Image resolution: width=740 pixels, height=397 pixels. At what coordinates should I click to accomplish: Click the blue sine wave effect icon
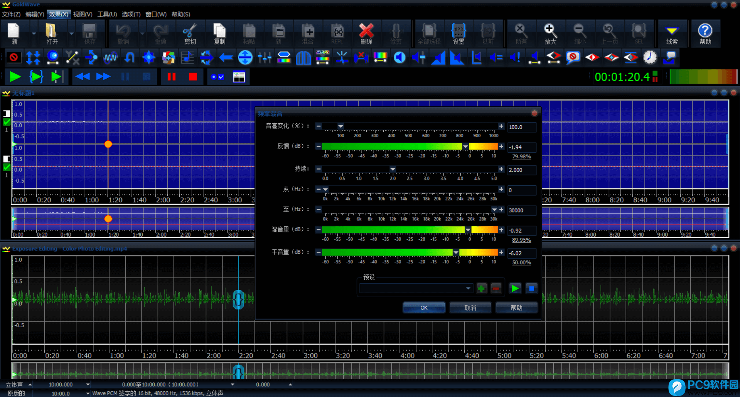(x=110, y=58)
